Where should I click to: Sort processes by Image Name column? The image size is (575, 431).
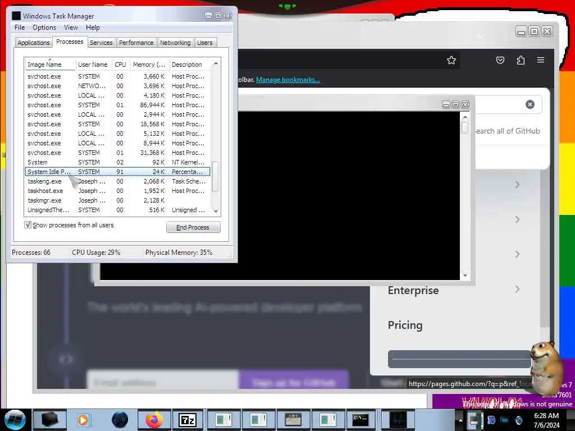pyautogui.click(x=50, y=65)
